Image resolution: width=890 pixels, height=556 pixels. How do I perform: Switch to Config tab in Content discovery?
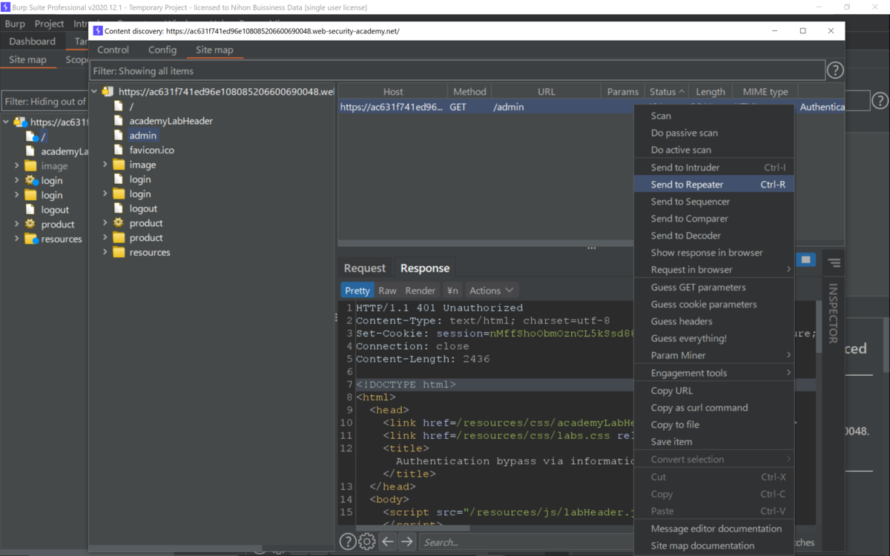click(x=162, y=50)
